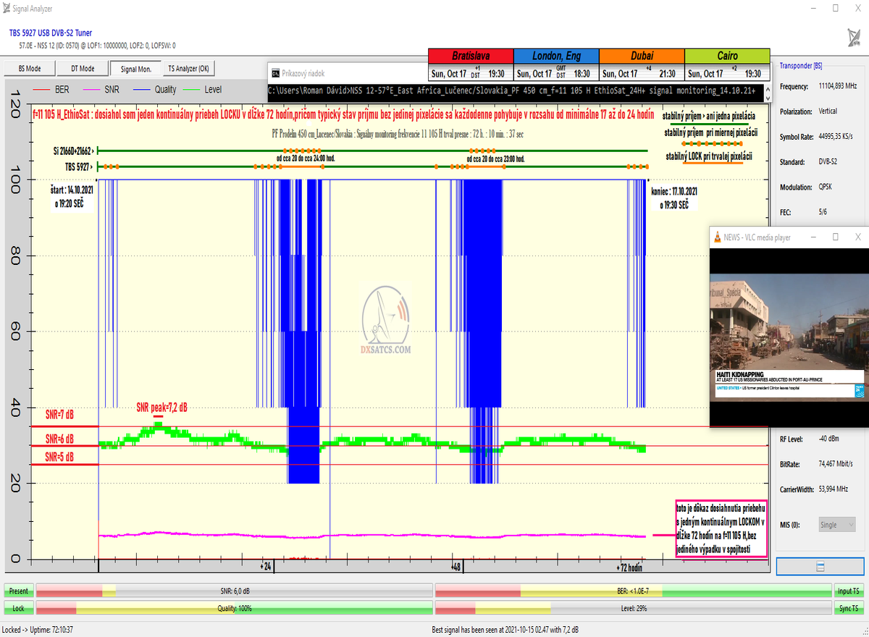Image resolution: width=869 pixels, height=637 pixels.
Task: Click the VLC cone icon on the NEWS player
Action: tap(716, 237)
